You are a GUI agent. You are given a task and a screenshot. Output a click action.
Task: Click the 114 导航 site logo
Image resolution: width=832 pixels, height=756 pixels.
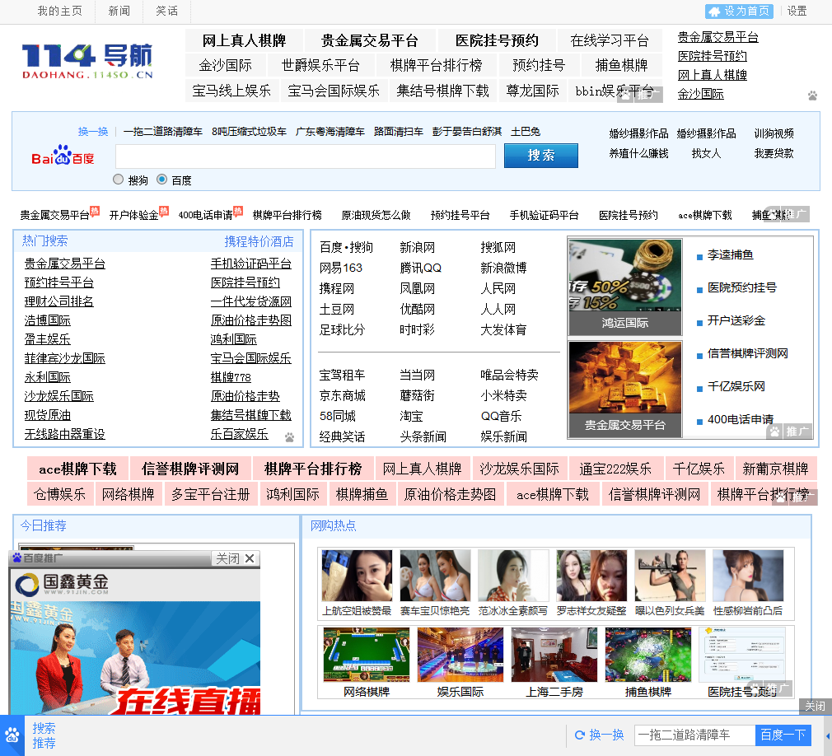click(87, 61)
